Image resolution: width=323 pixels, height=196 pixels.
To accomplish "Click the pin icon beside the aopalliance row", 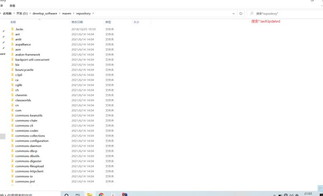I will [x=3, y=43].
